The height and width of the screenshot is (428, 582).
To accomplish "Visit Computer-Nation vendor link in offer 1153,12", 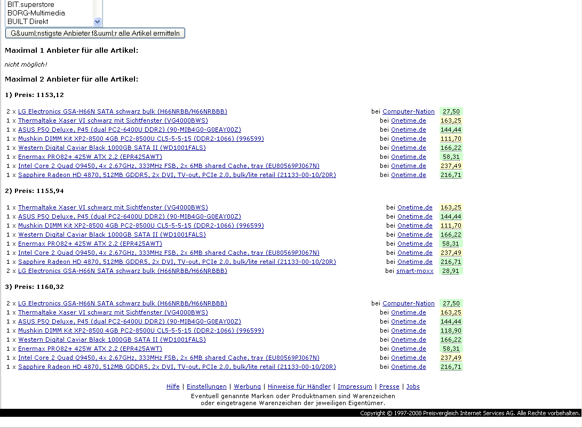I will point(408,111).
